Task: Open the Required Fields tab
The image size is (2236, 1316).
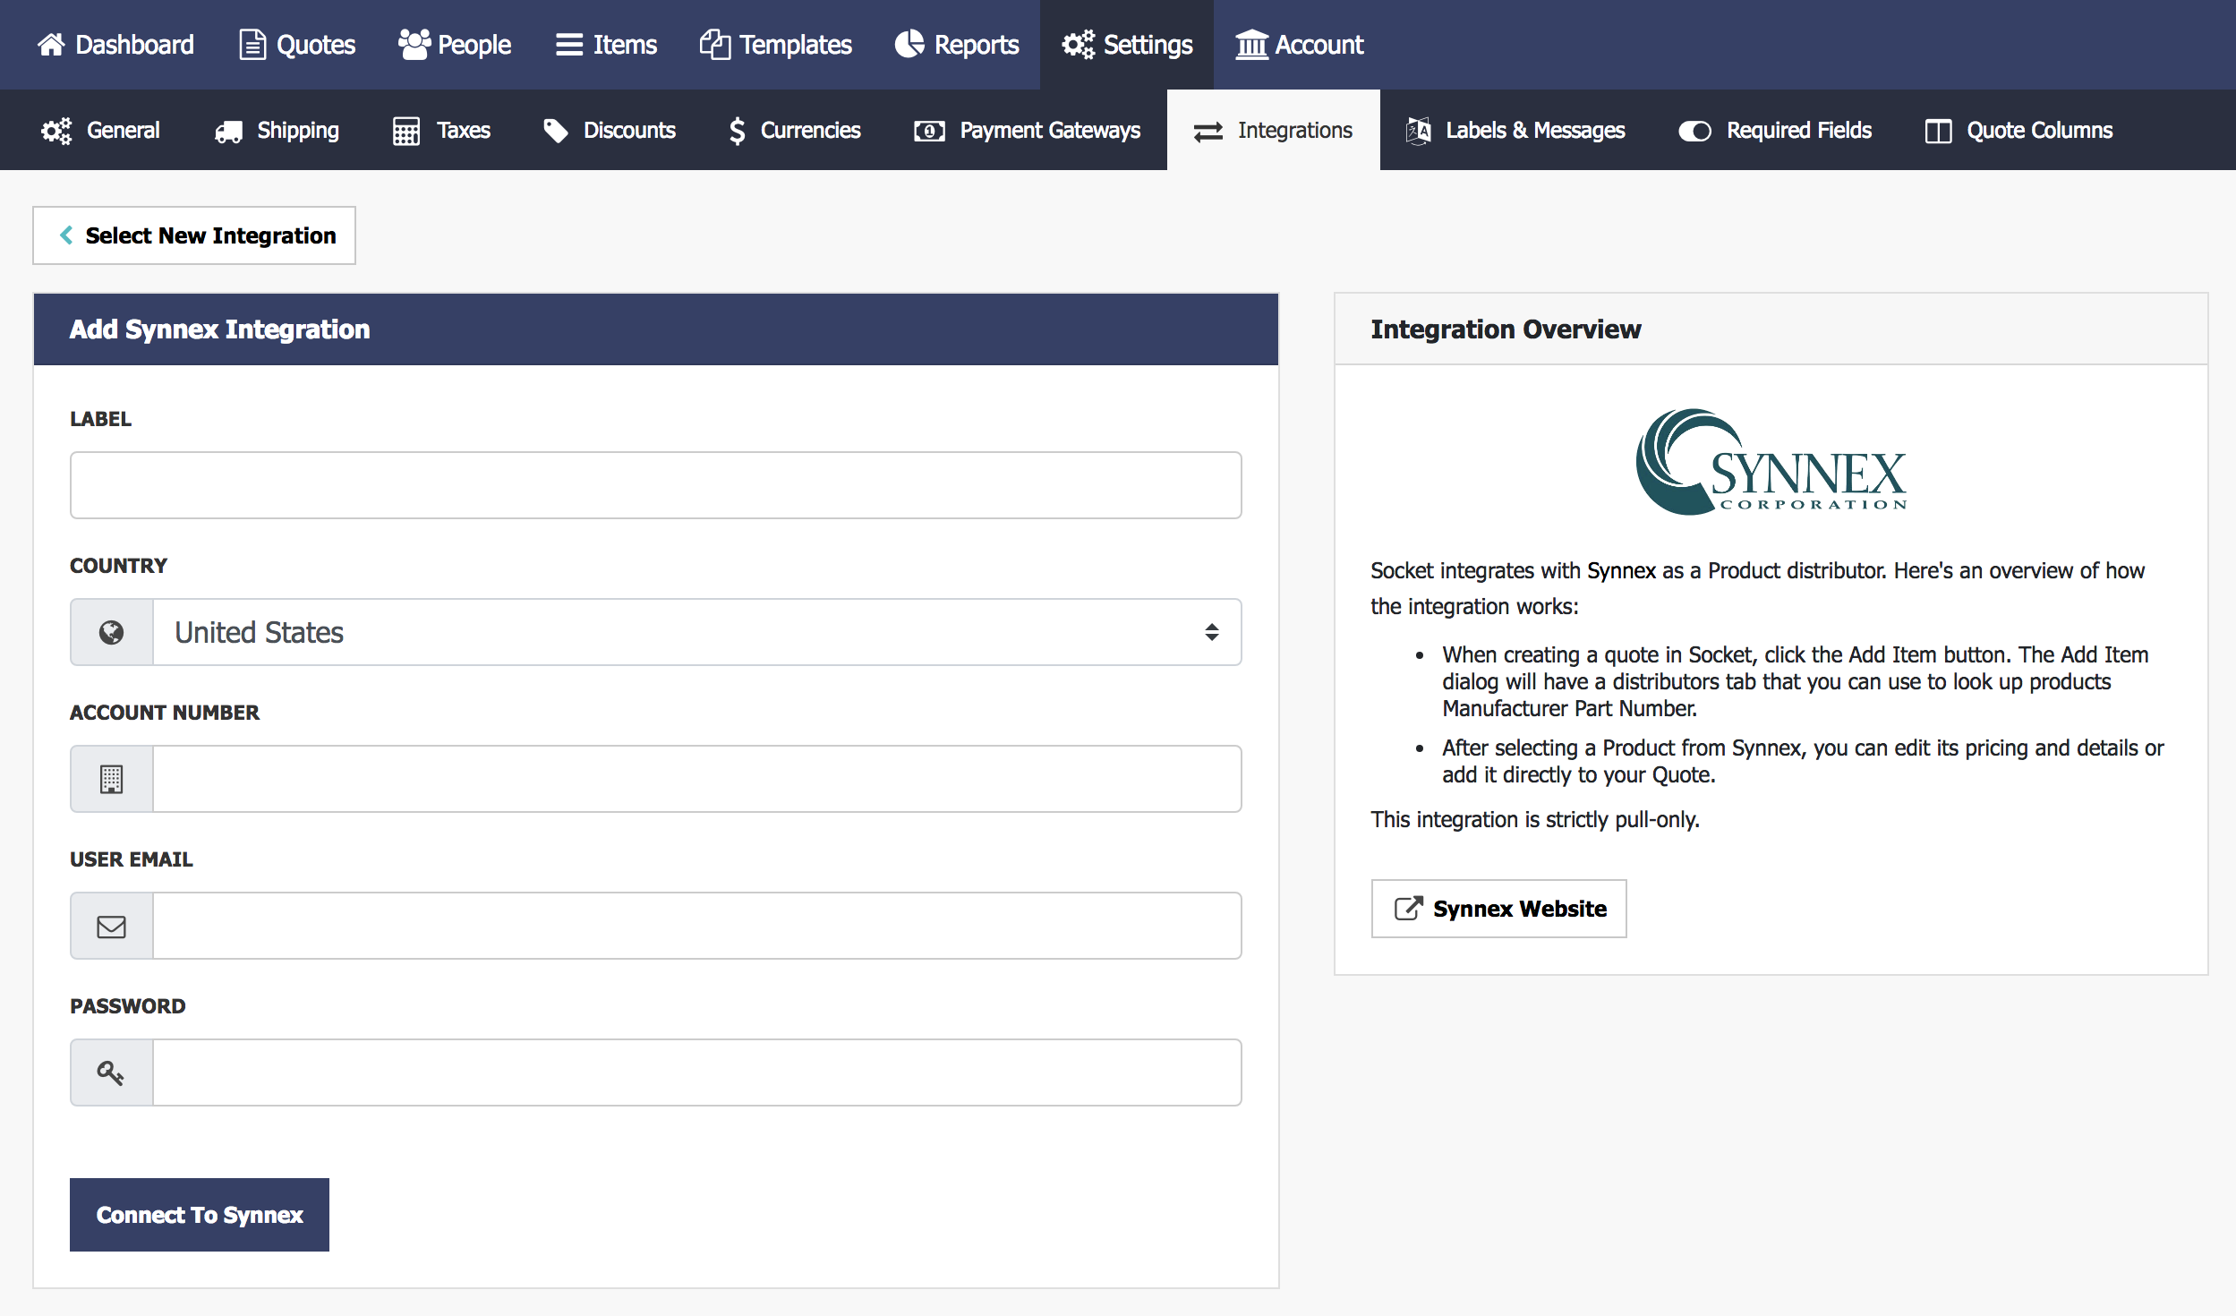Action: pyautogui.click(x=1776, y=131)
